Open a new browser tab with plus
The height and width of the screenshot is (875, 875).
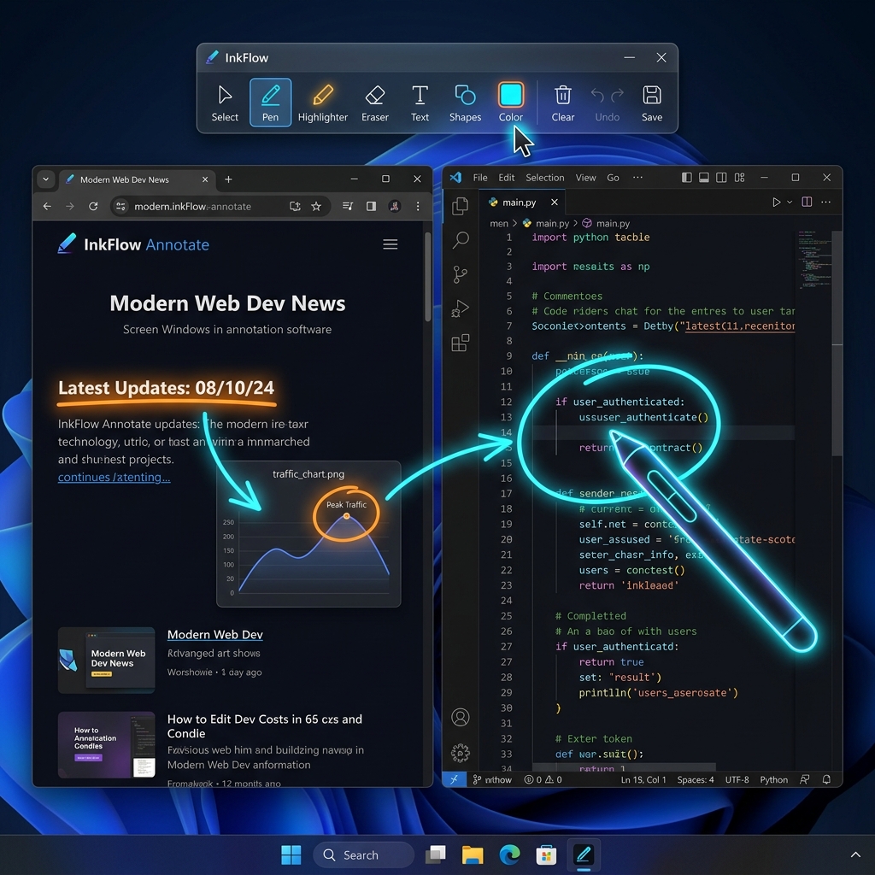pos(228,179)
